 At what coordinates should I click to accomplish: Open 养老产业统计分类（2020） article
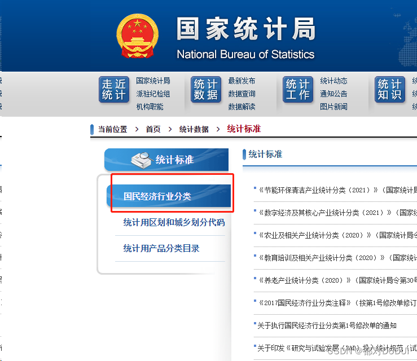(x=337, y=280)
